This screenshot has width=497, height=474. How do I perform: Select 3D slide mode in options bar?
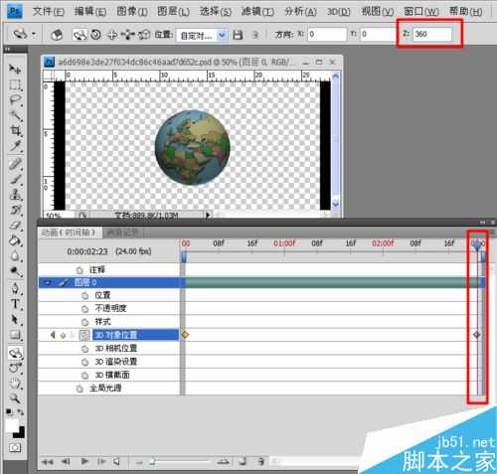tap(128, 35)
